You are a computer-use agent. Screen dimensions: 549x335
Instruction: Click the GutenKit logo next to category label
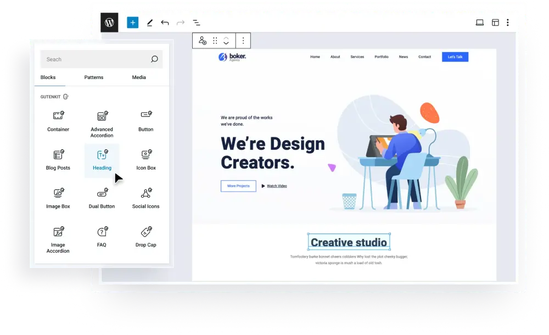[x=65, y=97]
